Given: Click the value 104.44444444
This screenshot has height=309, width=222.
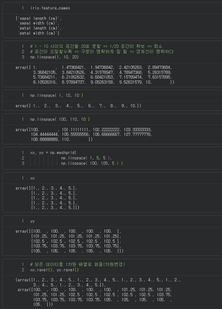Looking at the screenshot, I should 44,135.
